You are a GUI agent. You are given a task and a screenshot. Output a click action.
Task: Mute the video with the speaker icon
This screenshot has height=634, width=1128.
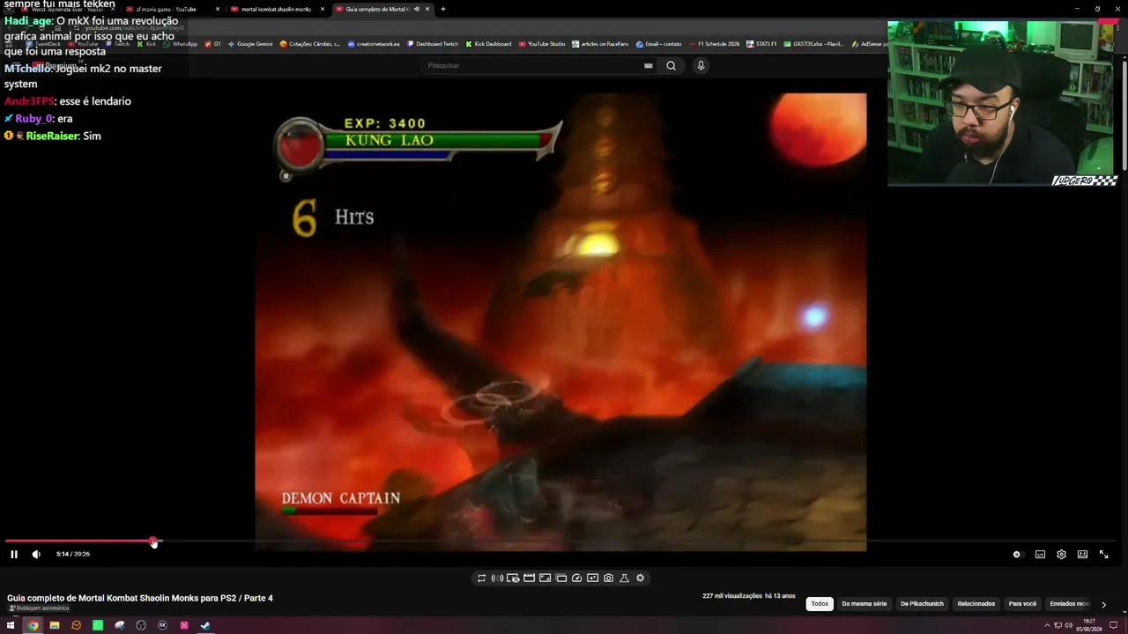pos(36,554)
